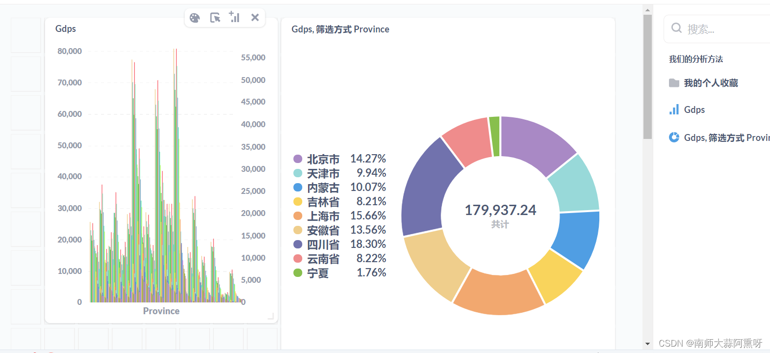Grab the resize handle of Gdps card

point(271,316)
